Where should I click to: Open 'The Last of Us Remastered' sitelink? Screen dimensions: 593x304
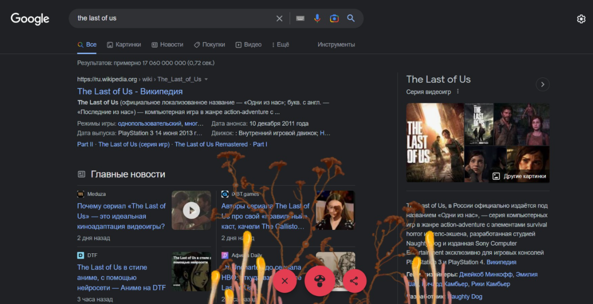(x=211, y=144)
